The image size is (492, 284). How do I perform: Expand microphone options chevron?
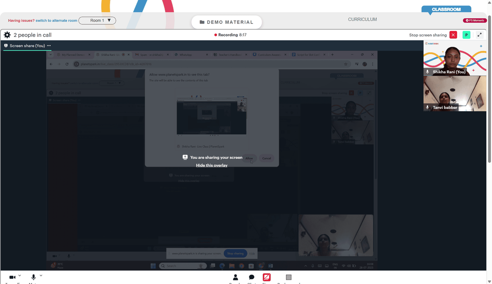click(41, 276)
